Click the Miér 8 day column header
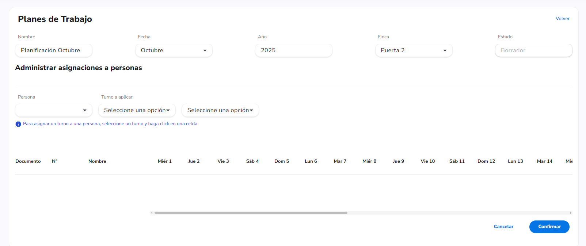Image resolution: width=586 pixels, height=246 pixels. pos(369,161)
